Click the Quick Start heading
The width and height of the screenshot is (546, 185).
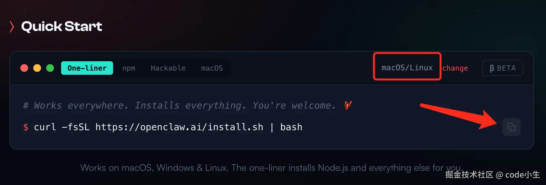point(61,26)
